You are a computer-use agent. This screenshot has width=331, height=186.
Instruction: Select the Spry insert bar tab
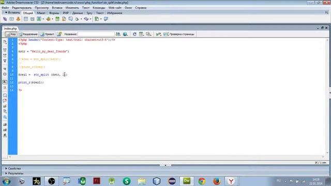89,13
